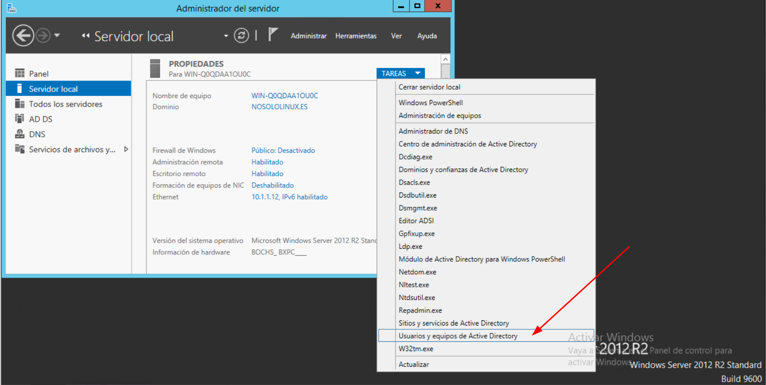Click the back navigation arrow icon
Image resolution: width=766 pixels, height=385 pixels.
click(23, 36)
